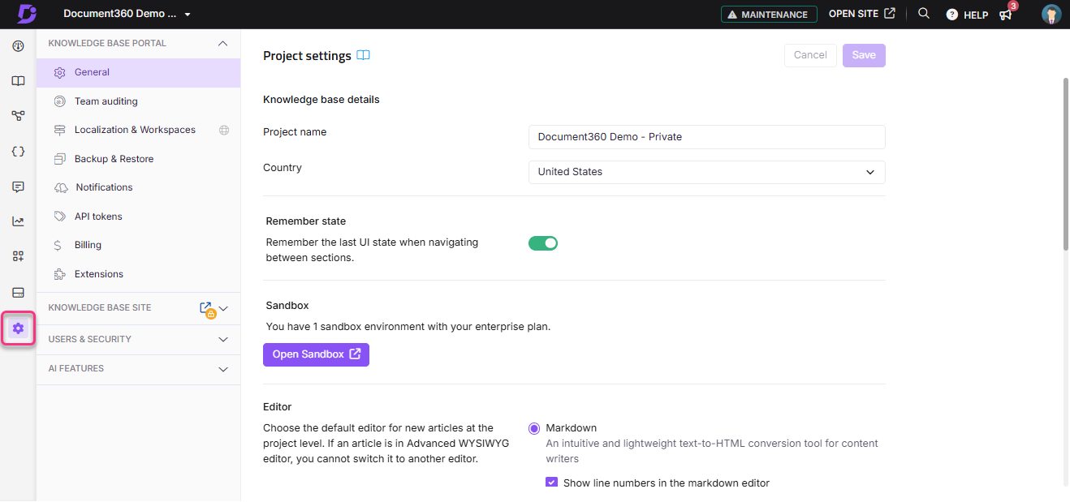Screen dimensions: 1070x502
Task: Click the help book icon beside Project settings
Action: (364, 56)
